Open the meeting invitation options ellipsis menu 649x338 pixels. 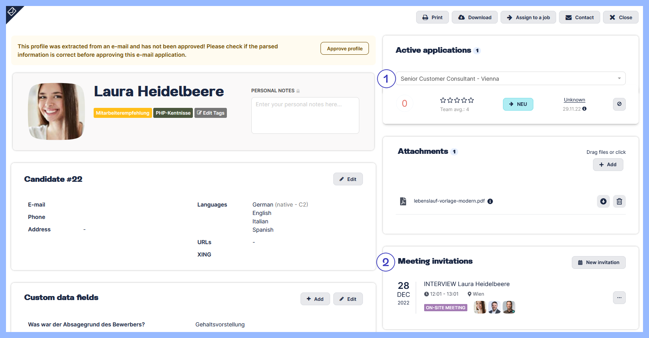[619, 298]
